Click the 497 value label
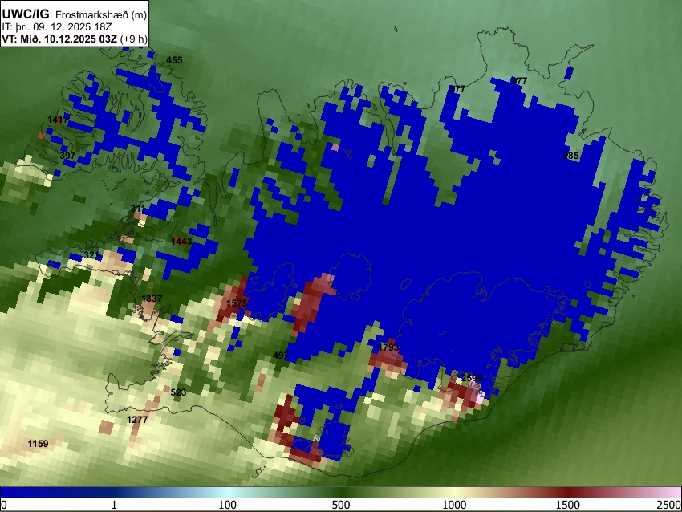This screenshot has width=682, height=512. pyautogui.click(x=281, y=356)
